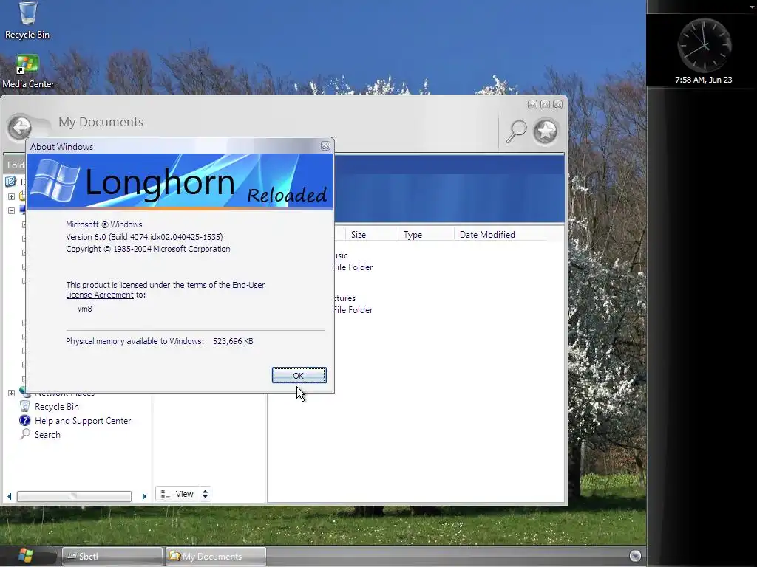This screenshot has width=757, height=567.
Task: Open the View options up-down arrow
Action: 206,494
